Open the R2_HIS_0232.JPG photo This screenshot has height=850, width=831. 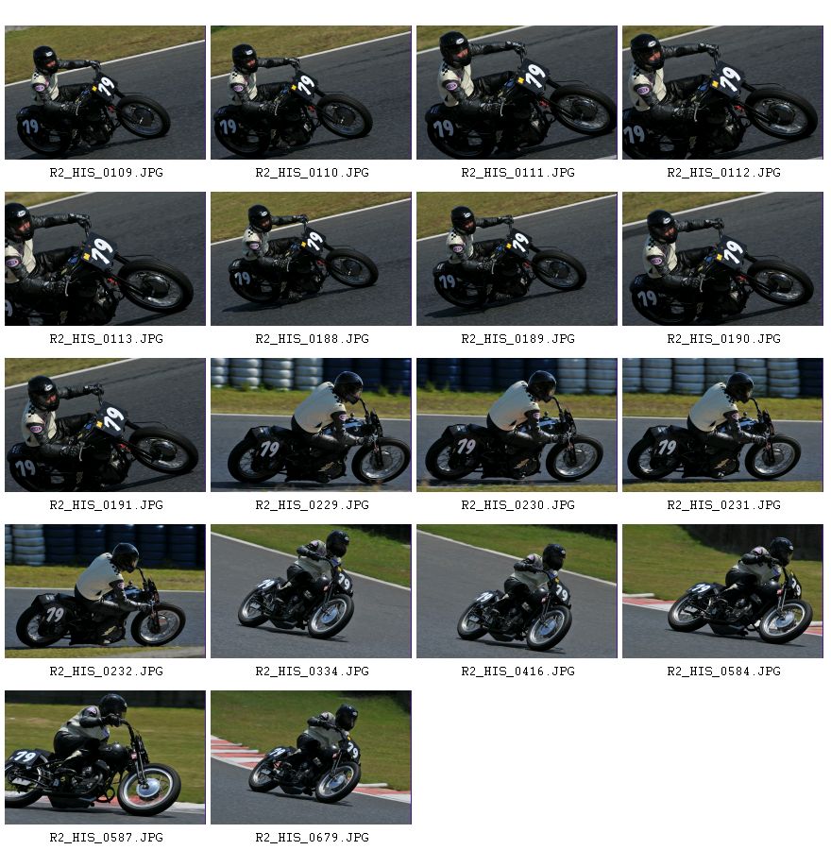point(105,591)
